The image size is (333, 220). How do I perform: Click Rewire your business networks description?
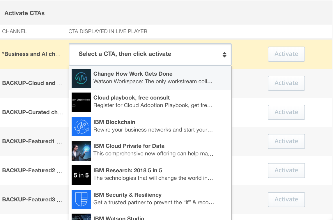point(153,130)
